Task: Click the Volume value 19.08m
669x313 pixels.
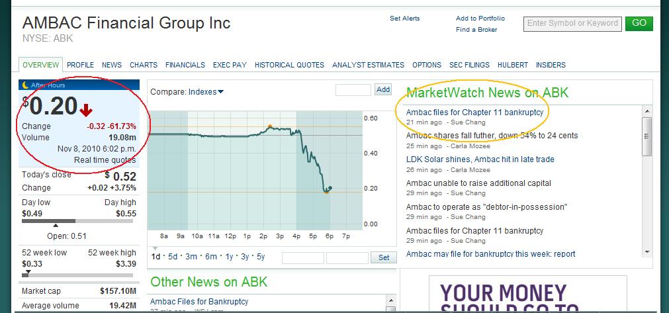Action: (x=122, y=138)
